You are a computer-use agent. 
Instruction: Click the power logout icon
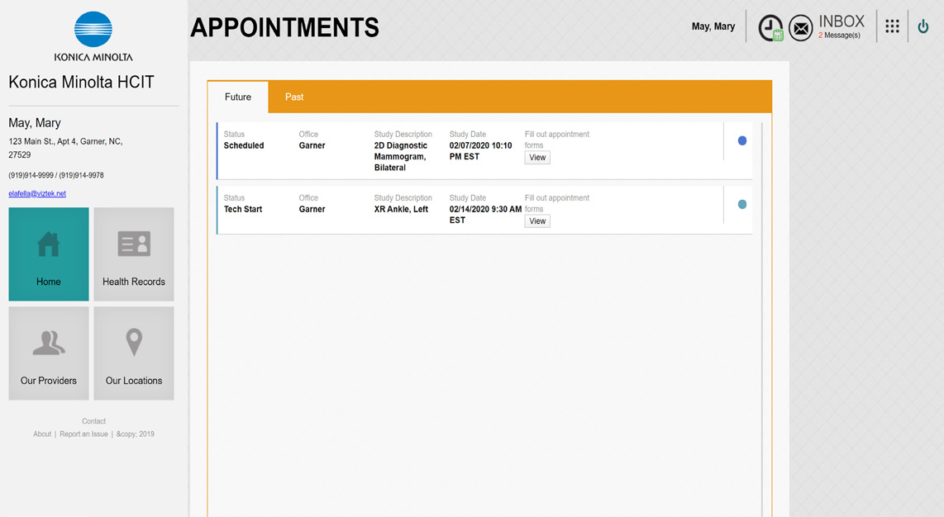pyautogui.click(x=923, y=26)
